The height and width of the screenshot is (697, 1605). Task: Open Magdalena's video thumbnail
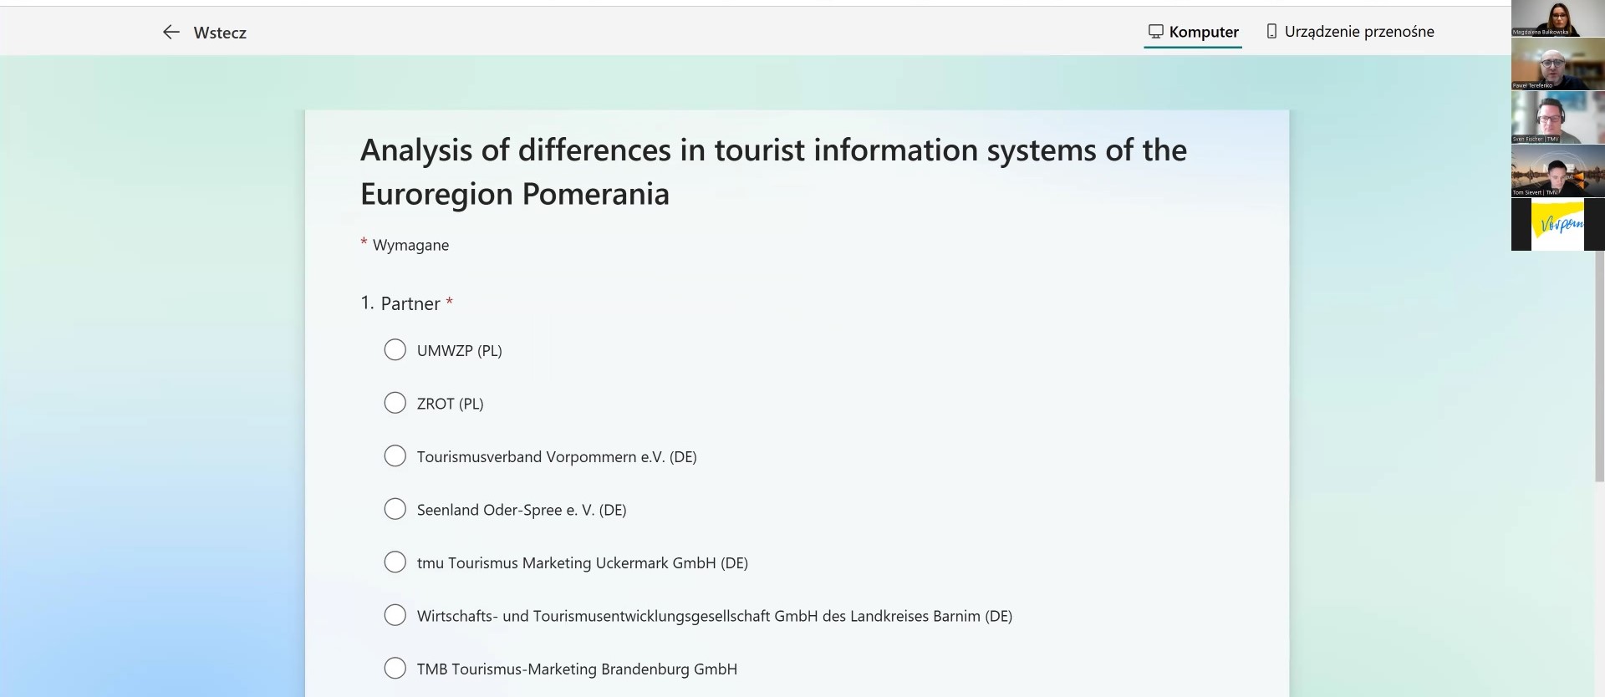pyautogui.click(x=1557, y=18)
